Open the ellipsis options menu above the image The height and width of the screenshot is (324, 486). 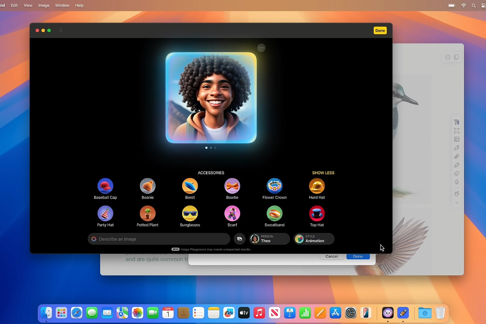261,48
